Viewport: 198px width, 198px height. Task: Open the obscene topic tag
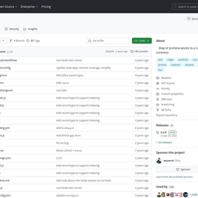(x=189, y=65)
